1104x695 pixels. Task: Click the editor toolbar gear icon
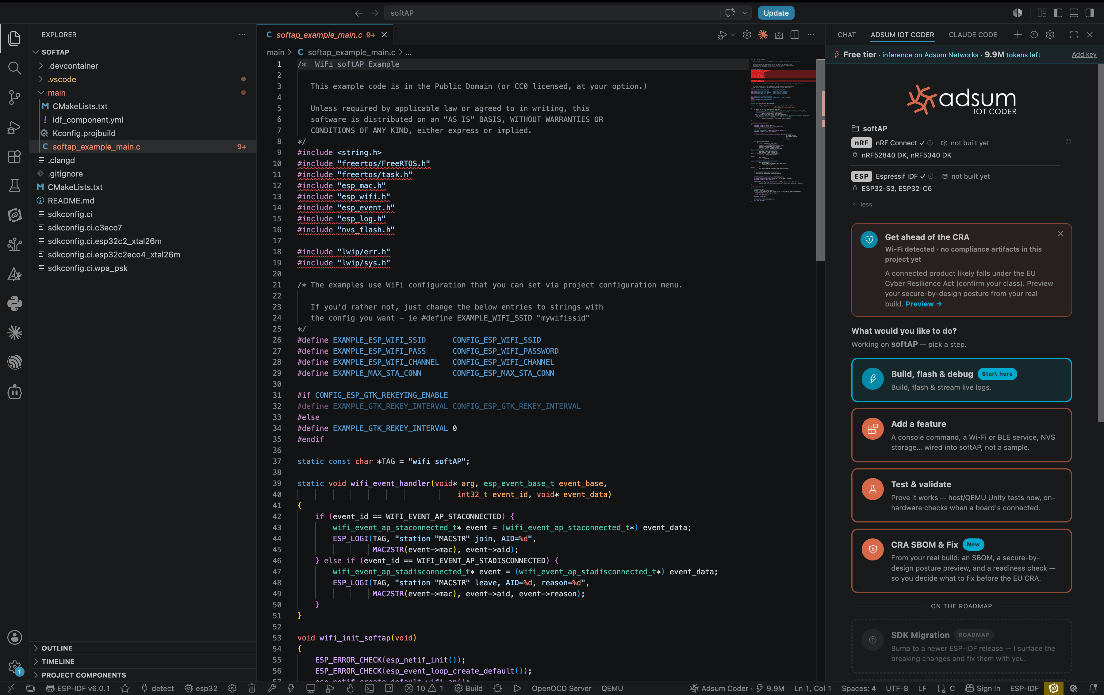(747, 35)
